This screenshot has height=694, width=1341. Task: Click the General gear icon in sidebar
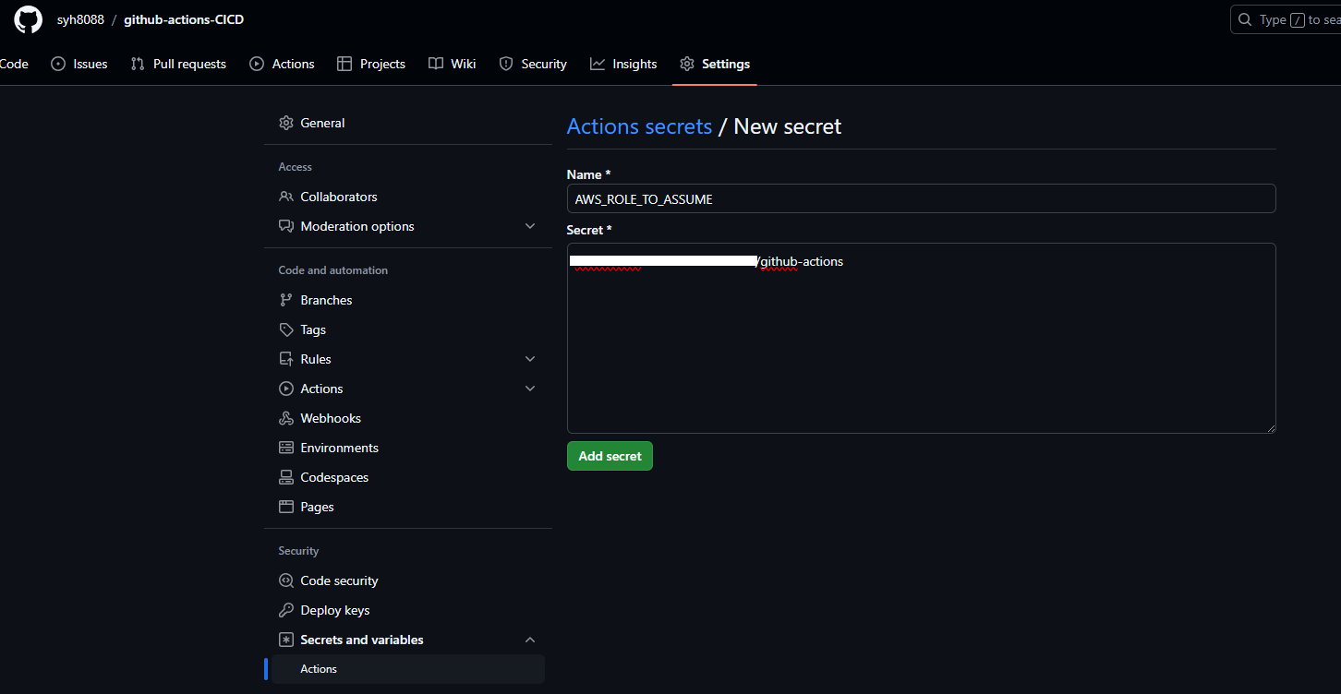pyautogui.click(x=286, y=123)
